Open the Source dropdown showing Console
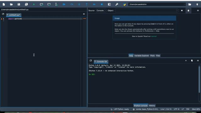Screen dimensions: 201x113 (101, 10)
